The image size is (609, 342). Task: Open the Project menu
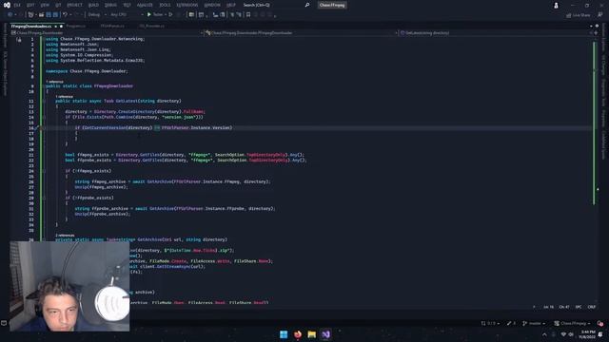(74, 5)
